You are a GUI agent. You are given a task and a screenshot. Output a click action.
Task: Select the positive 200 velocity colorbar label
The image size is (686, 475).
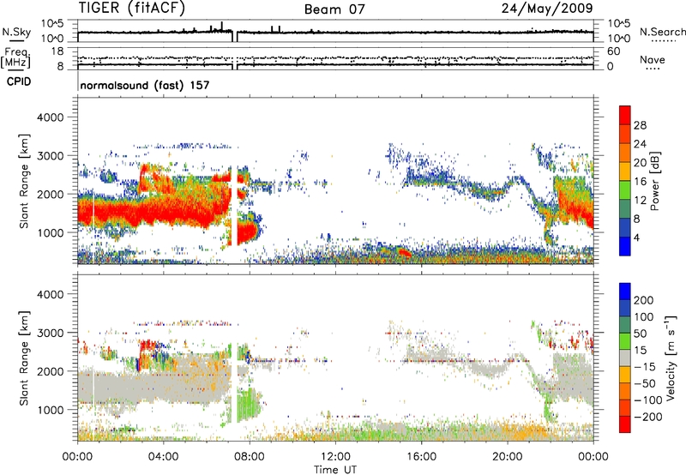pyautogui.click(x=644, y=300)
